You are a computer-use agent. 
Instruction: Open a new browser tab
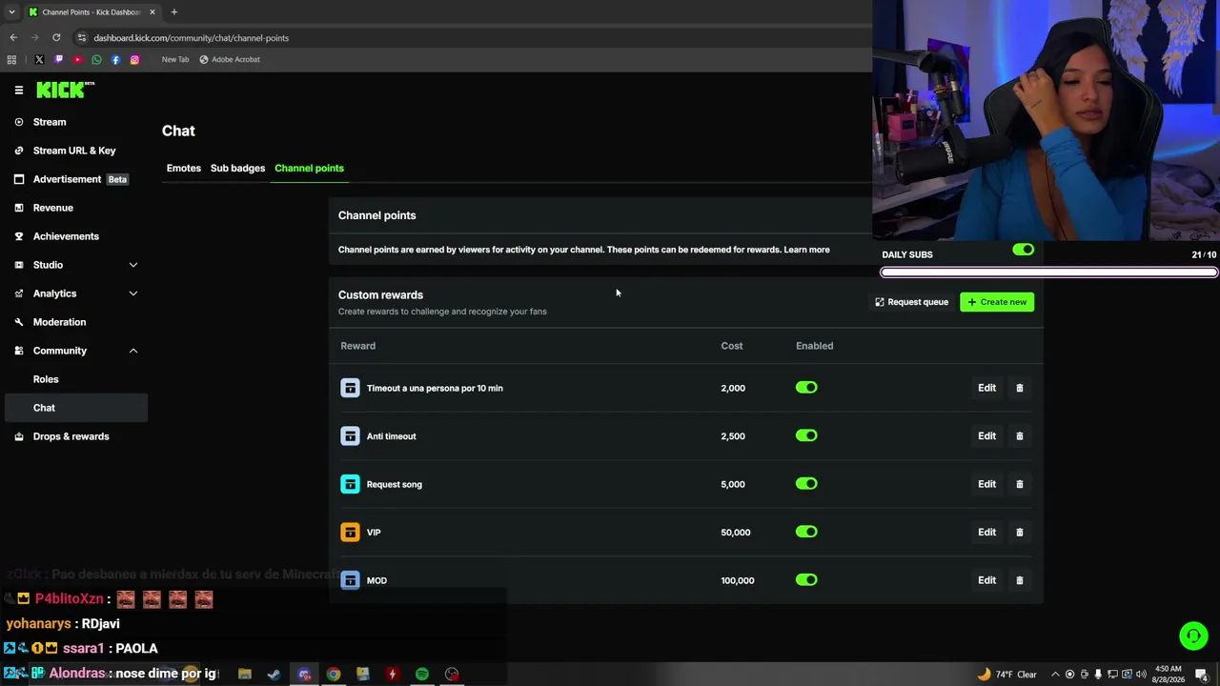(173, 11)
